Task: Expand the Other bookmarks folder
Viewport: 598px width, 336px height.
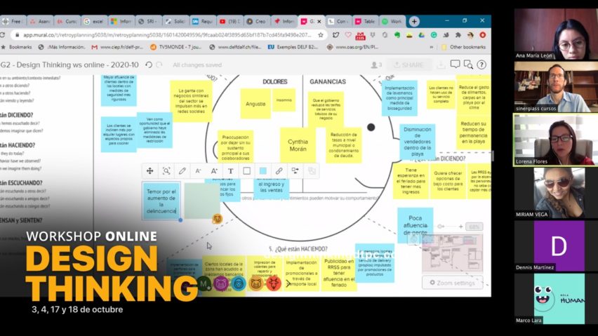Action: point(463,47)
